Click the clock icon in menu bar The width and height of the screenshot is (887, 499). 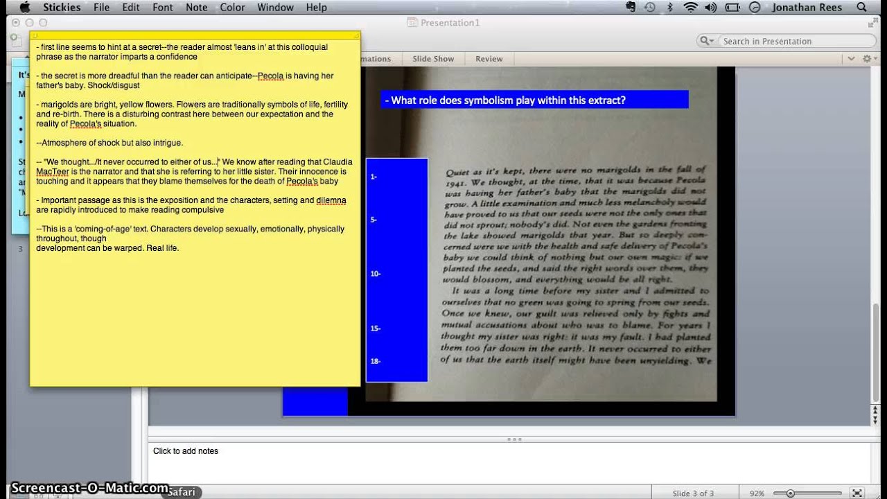point(755,8)
